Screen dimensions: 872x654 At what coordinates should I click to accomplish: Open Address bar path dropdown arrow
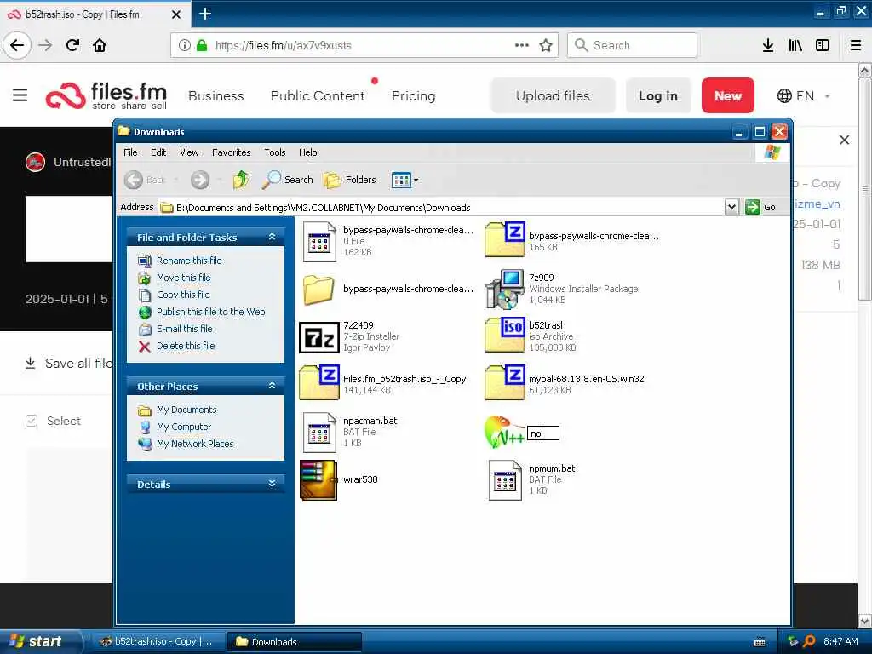pos(731,208)
